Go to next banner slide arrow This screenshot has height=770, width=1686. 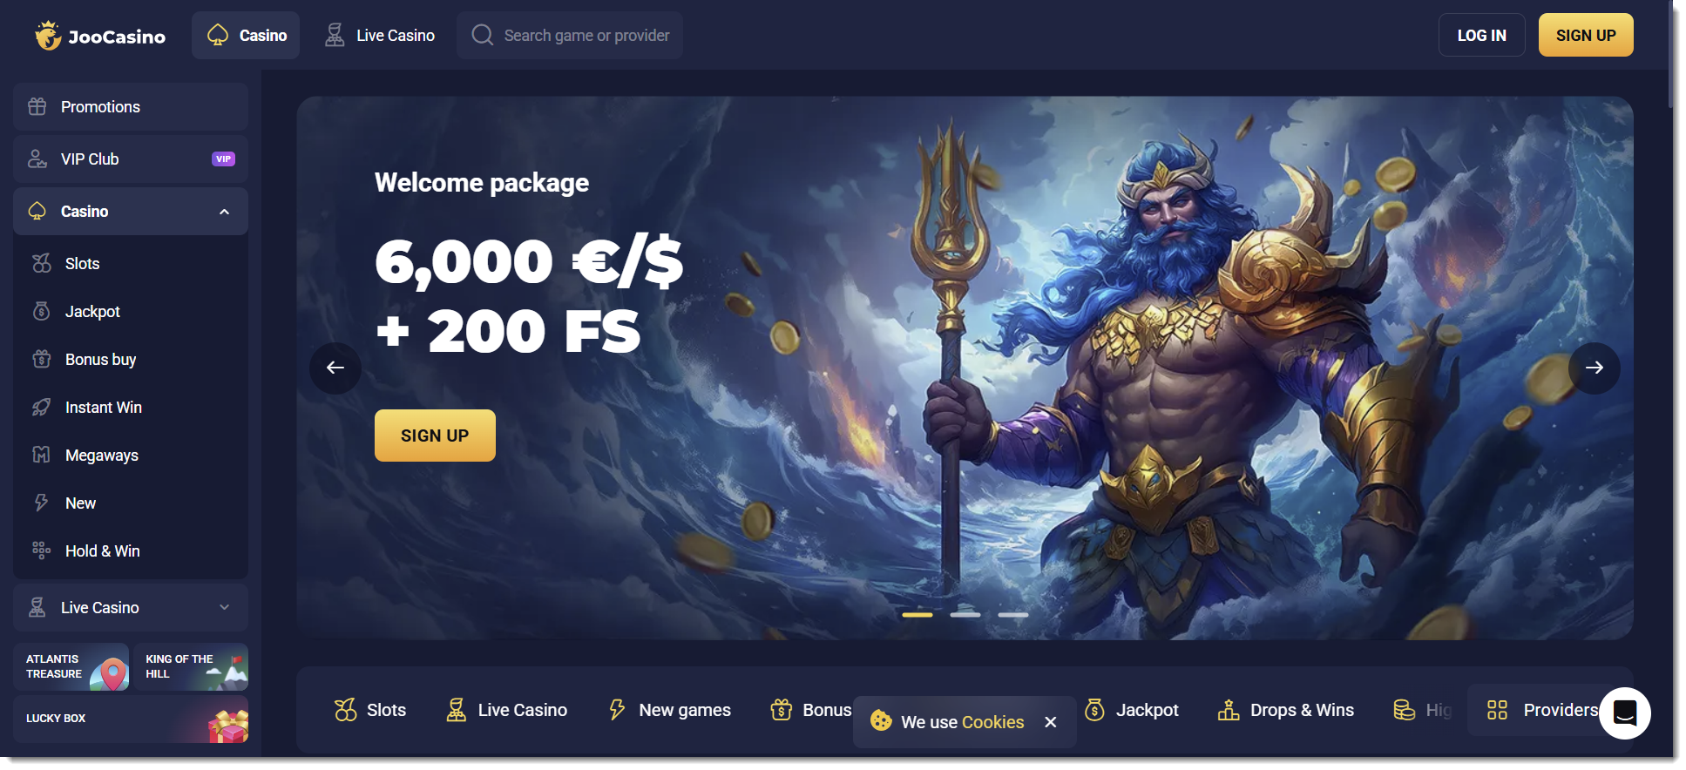coord(1594,368)
